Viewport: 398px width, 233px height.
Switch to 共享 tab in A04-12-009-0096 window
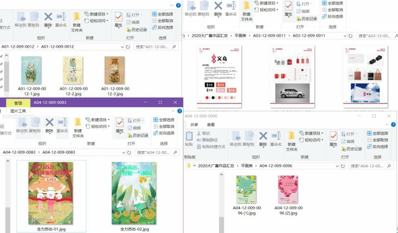(194, 125)
